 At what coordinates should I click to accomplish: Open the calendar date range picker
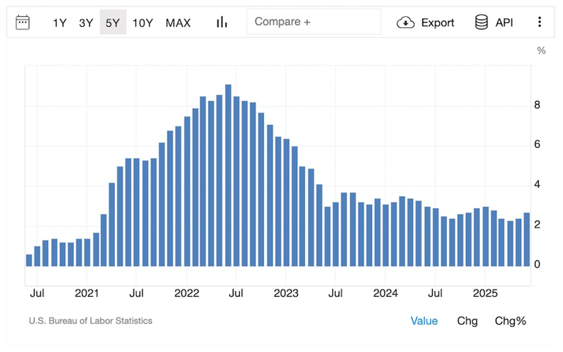click(23, 22)
